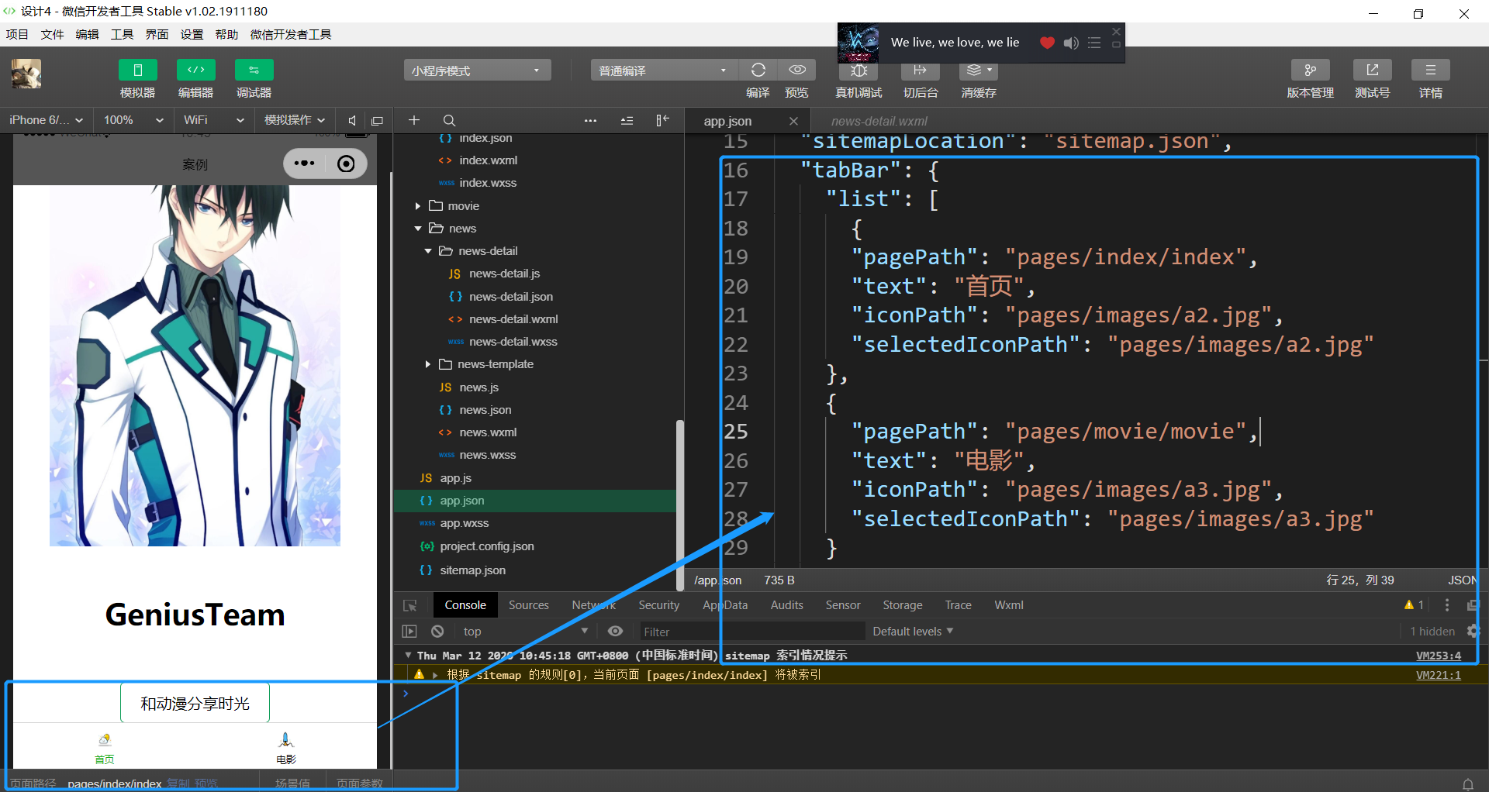The height and width of the screenshot is (792, 1489).
Task: Click the search icon in file tree
Action: 449,120
